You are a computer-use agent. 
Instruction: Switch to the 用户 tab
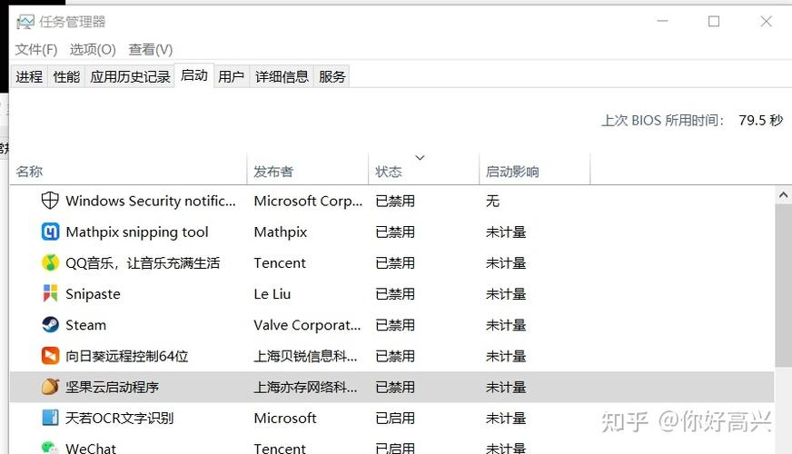[x=231, y=77]
